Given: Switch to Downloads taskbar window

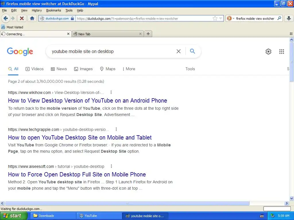Looking at the screenshot, I should (x=53, y=216).
